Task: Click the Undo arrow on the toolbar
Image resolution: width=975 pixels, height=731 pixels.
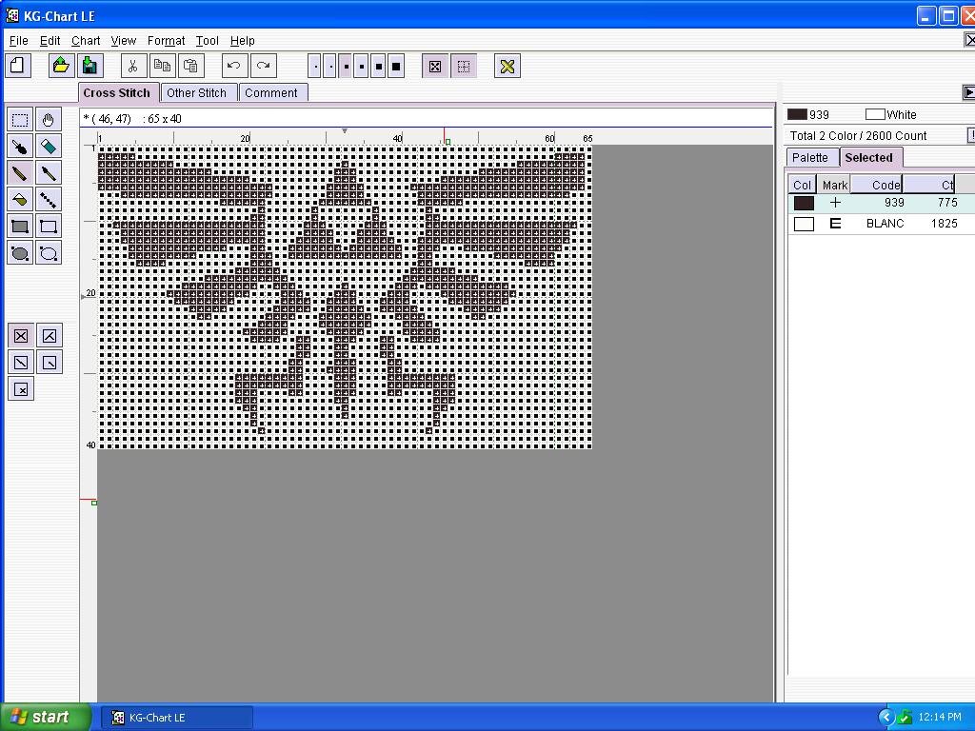Action: pyautogui.click(x=233, y=66)
